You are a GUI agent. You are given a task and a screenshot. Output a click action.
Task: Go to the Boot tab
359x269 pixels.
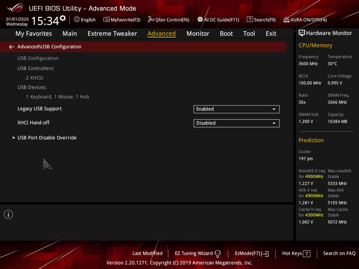click(x=226, y=34)
